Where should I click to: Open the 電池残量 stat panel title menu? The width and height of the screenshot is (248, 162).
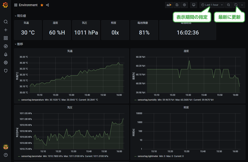pyautogui.click(x=143, y=23)
